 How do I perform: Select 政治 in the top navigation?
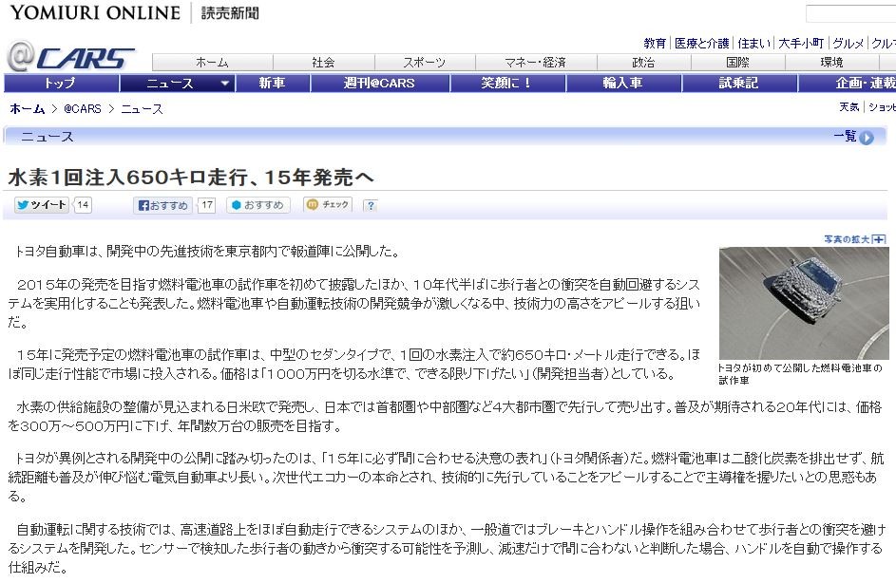[x=644, y=63]
